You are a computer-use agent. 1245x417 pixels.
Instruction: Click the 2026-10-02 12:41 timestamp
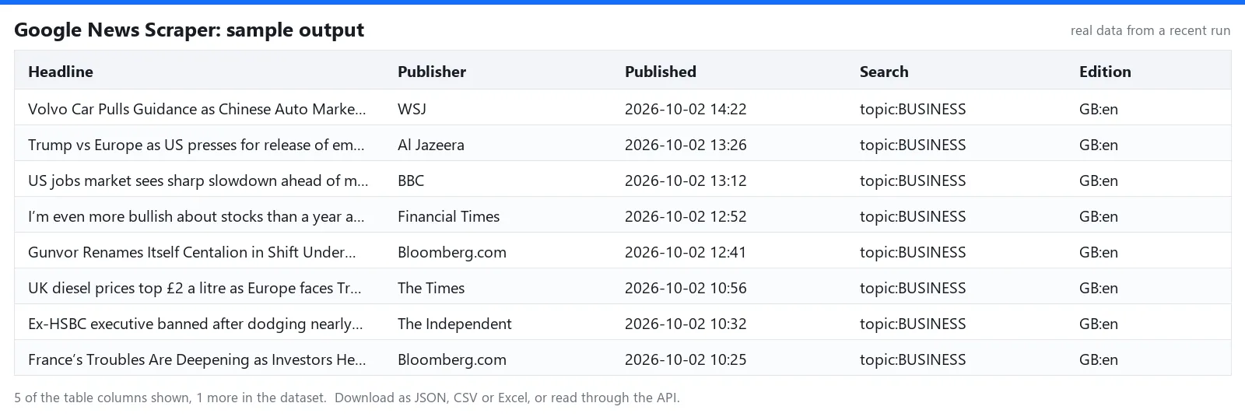click(686, 252)
